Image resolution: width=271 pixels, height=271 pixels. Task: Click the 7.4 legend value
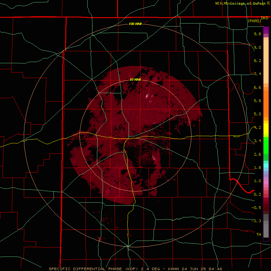[257, 74]
